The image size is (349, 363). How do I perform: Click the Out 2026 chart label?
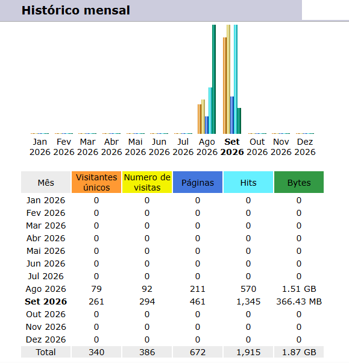pos(257,147)
